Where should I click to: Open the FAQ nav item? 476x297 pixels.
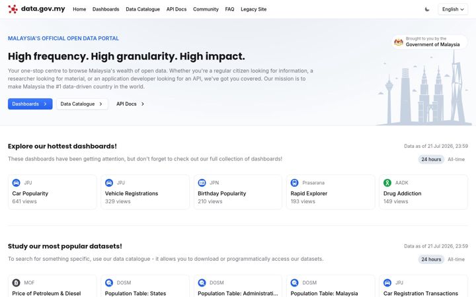pos(229,9)
